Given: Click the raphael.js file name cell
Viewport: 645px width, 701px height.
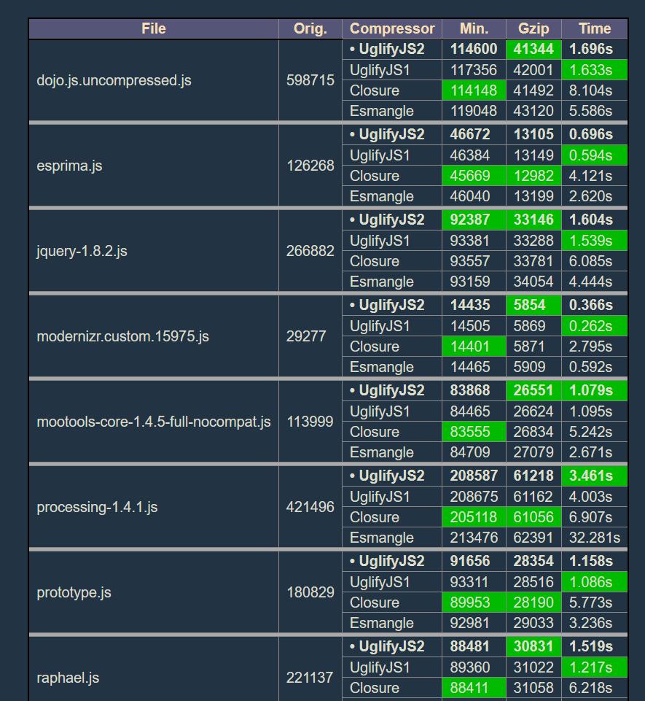Looking at the screenshot, I should [x=68, y=678].
